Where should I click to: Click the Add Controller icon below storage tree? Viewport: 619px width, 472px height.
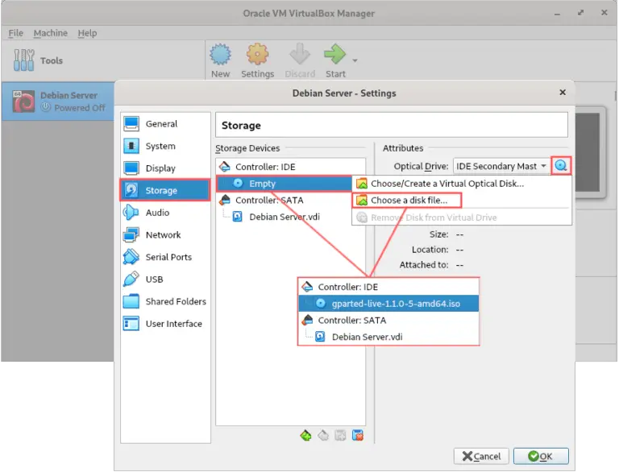coord(305,435)
